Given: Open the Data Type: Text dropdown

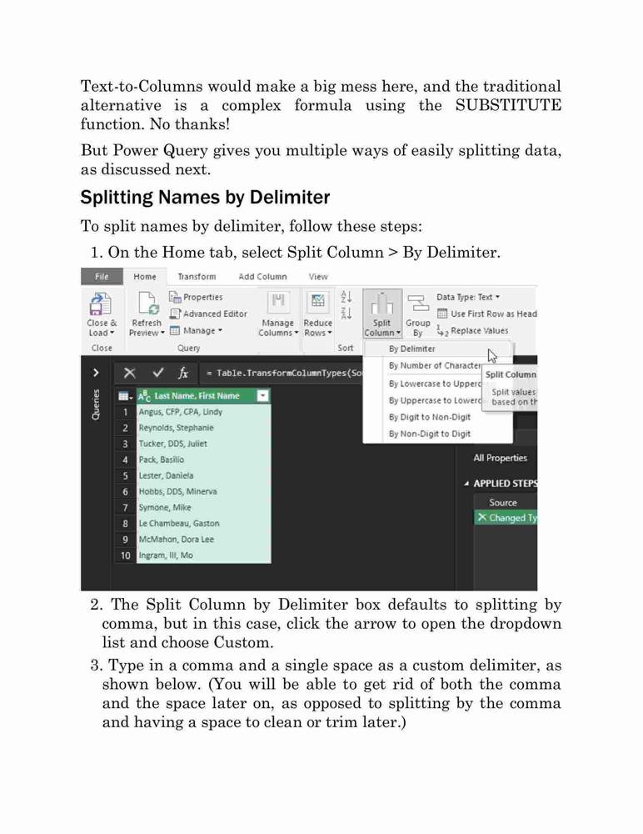Looking at the screenshot, I should (x=467, y=298).
